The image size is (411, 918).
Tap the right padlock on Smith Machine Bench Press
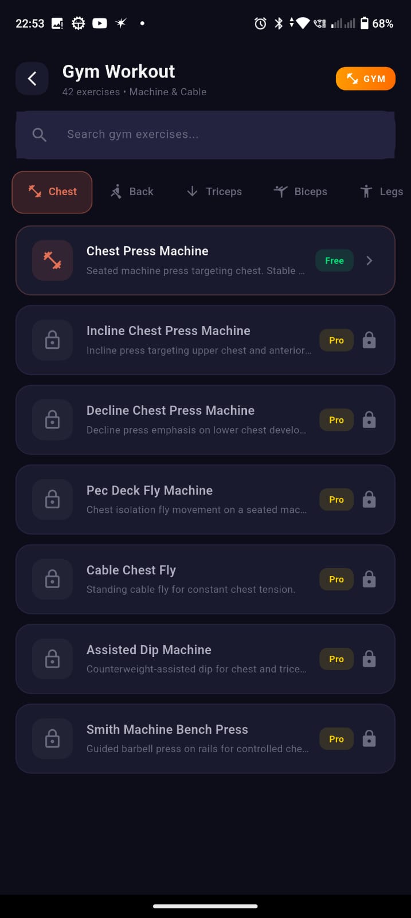pos(369,739)
